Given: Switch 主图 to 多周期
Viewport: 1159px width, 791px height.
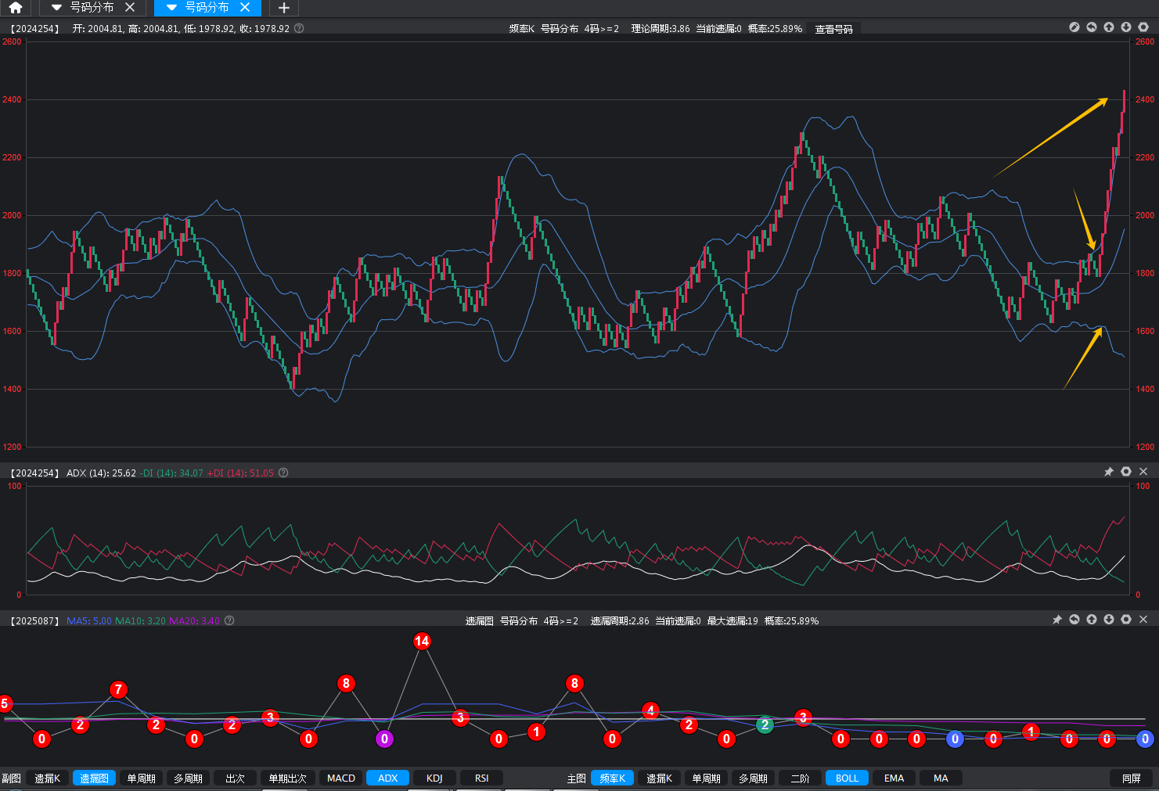Looking at the screenshot, I should click(754, 778).
